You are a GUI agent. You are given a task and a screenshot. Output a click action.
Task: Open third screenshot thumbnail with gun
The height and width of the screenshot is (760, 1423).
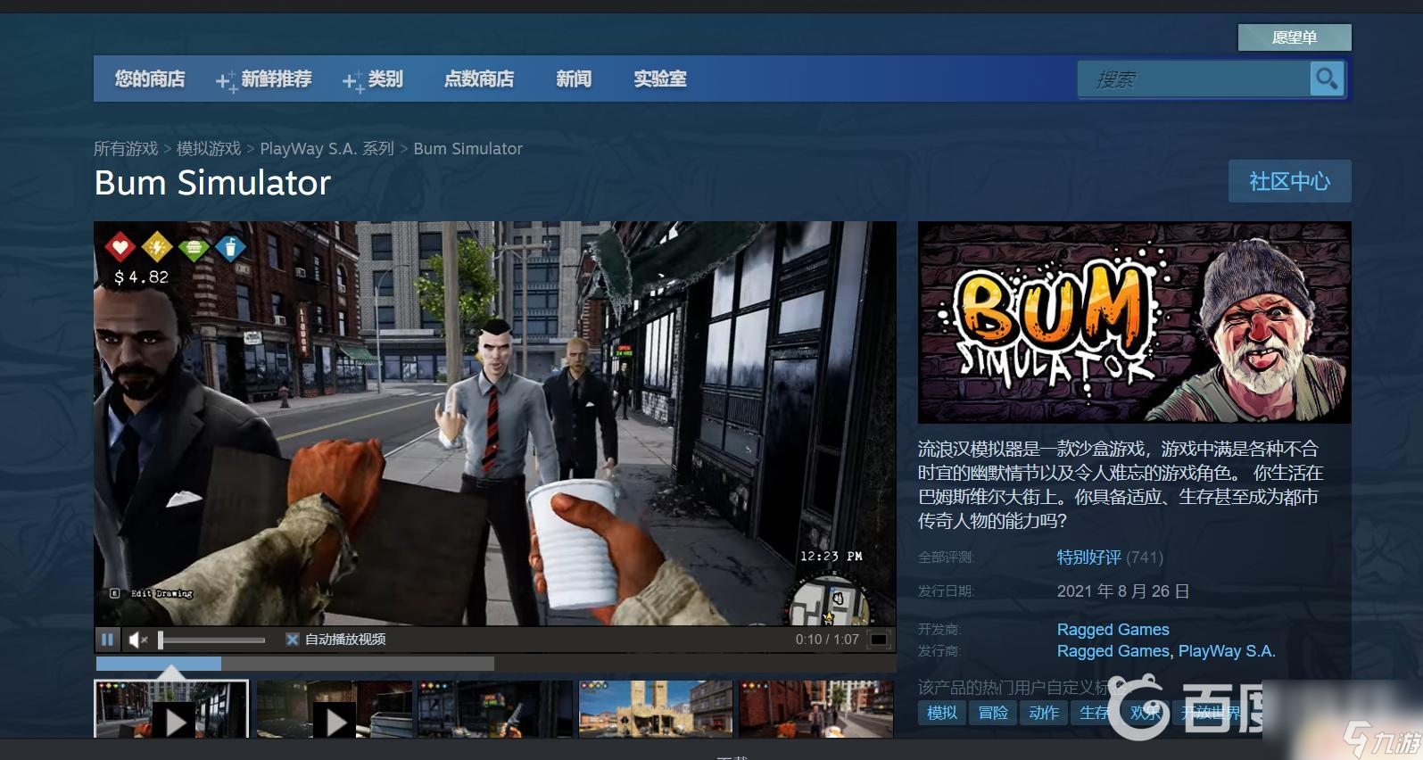(x=495, y=709)
